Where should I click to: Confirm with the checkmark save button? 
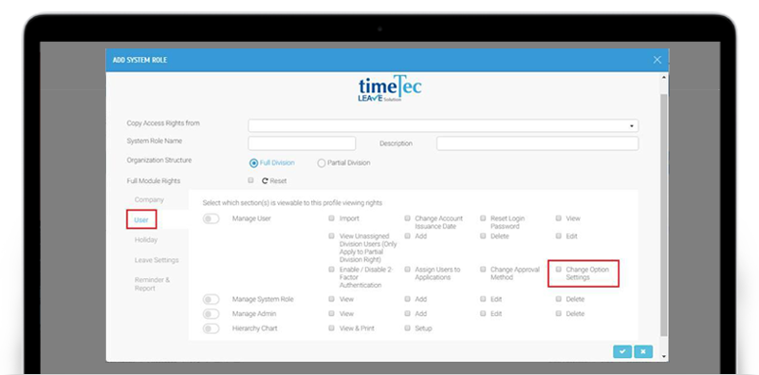point(622,351)
